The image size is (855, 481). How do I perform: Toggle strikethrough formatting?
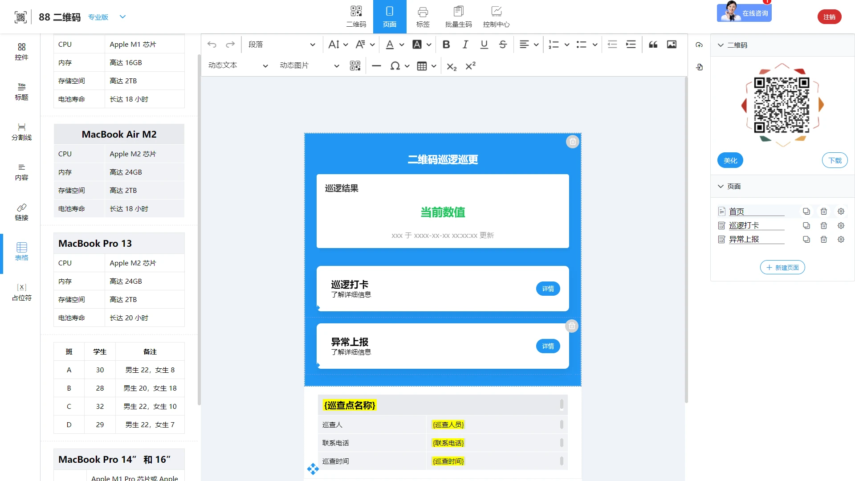[x=503, y=45]
